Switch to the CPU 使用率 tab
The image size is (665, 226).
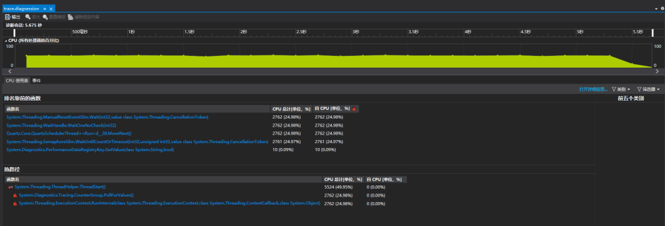(17, 80)
